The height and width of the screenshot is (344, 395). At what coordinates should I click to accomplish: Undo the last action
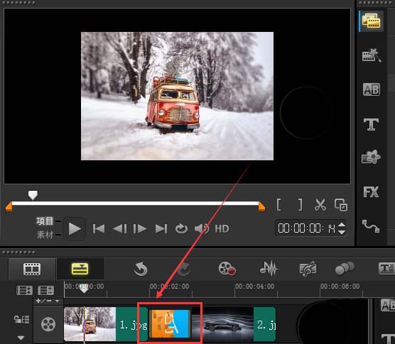click(x=141, y=269)
